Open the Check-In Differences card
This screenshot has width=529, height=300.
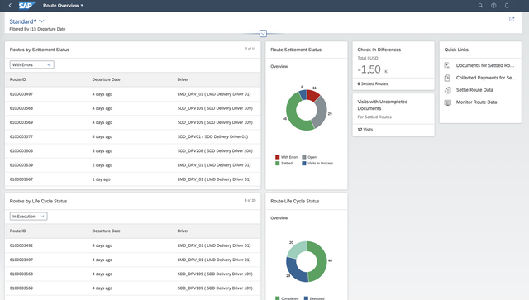point(393,66)
